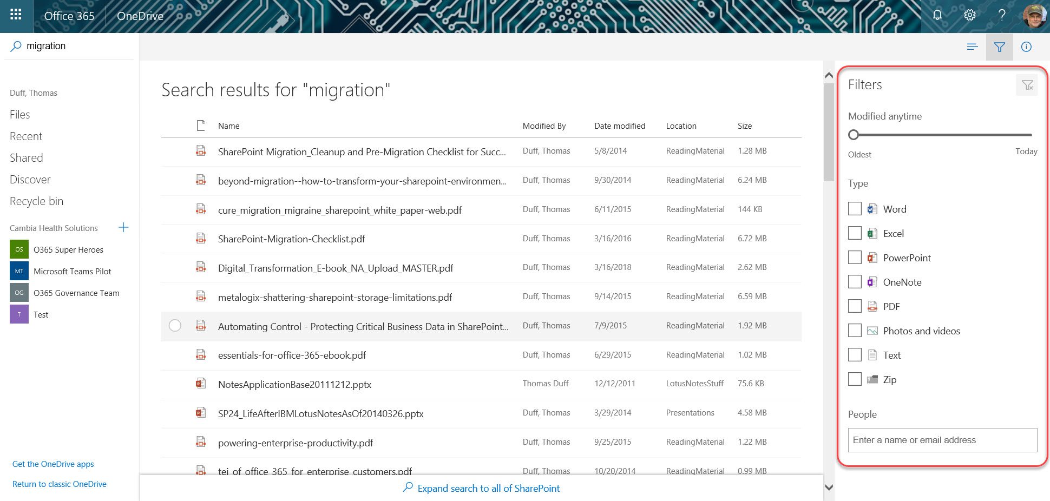
Task: Clear all filters using the funnel-slash icon
Action: pos(1027,85)
